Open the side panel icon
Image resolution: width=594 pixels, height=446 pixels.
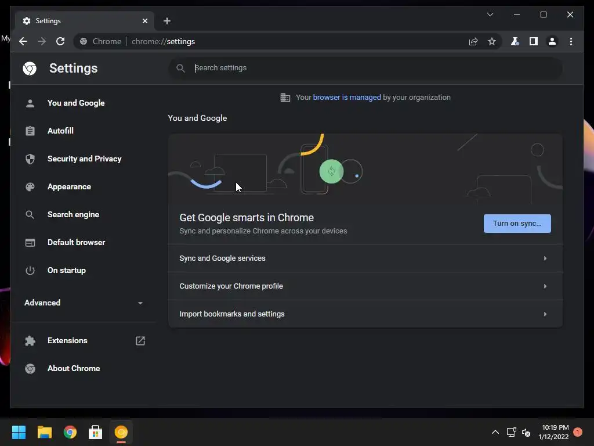click(x=534, y=41)
